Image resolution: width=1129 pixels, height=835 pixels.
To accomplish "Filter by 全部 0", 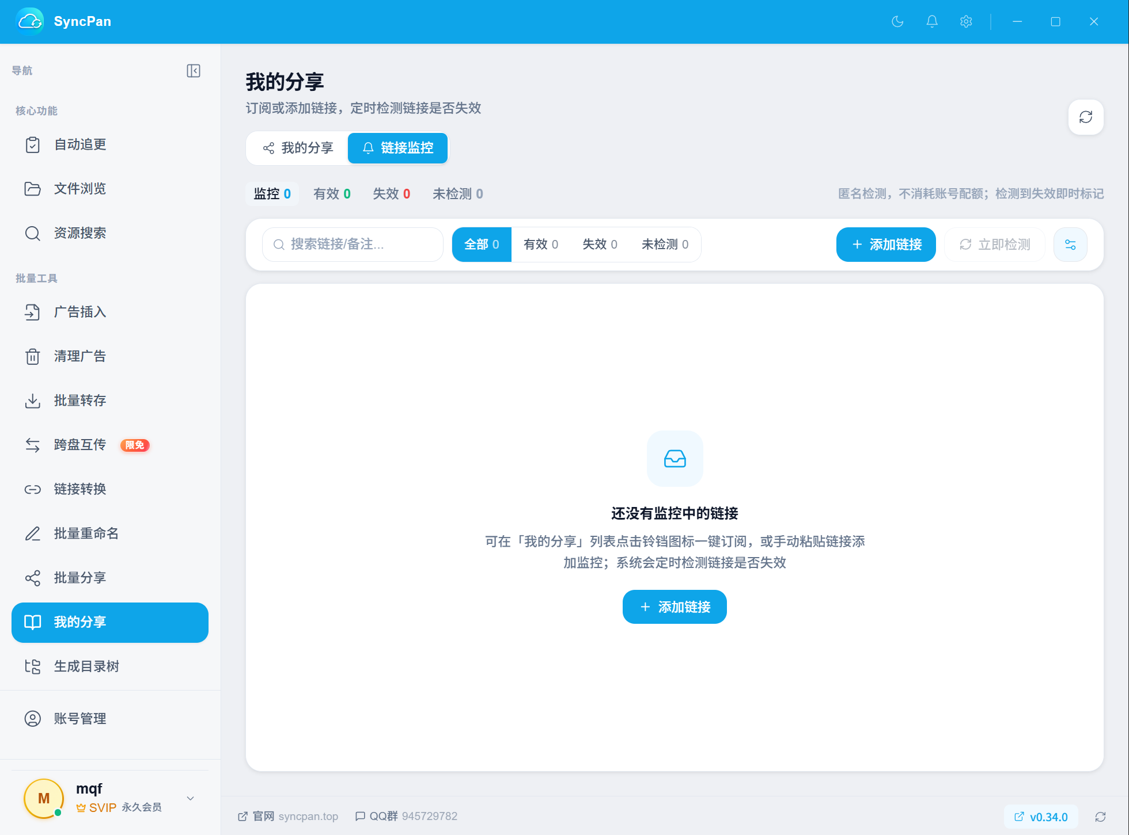I will coord(482,245).
